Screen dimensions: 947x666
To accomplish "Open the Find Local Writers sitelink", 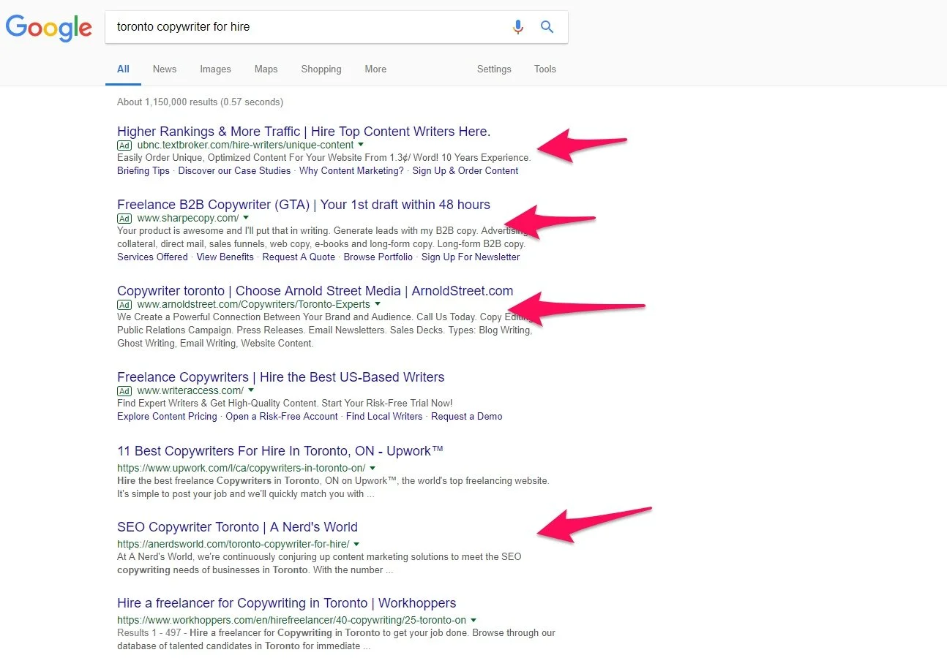I will click(x=384, y=416).
